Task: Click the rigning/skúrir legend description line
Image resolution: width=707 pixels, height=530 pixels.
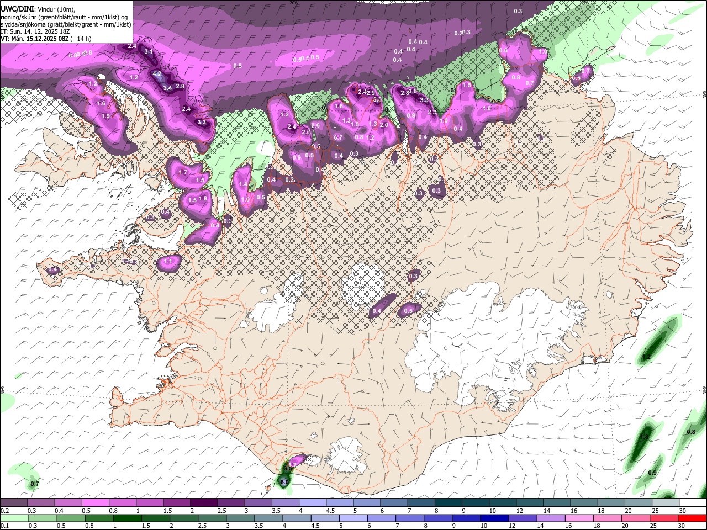Action: click(65, 17)
